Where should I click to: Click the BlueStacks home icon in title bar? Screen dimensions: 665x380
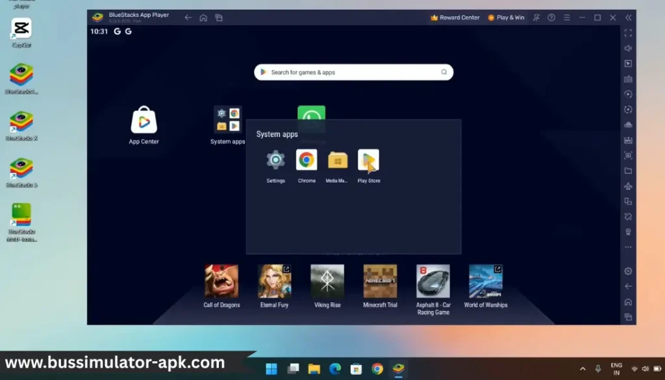click(x=203, y=18)
